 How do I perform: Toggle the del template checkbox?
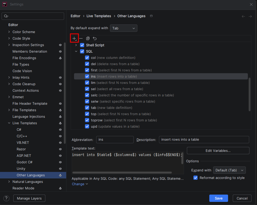point(87,64)
